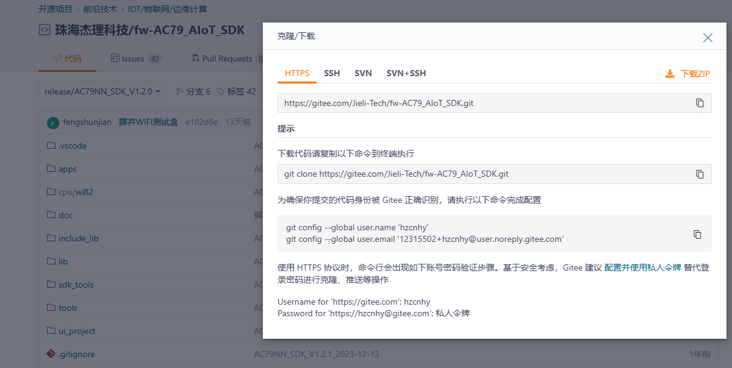732x368 pixels.
Task: Select the HTTPS URL text field
Action: pyautogui.click(x=495, y=103)
